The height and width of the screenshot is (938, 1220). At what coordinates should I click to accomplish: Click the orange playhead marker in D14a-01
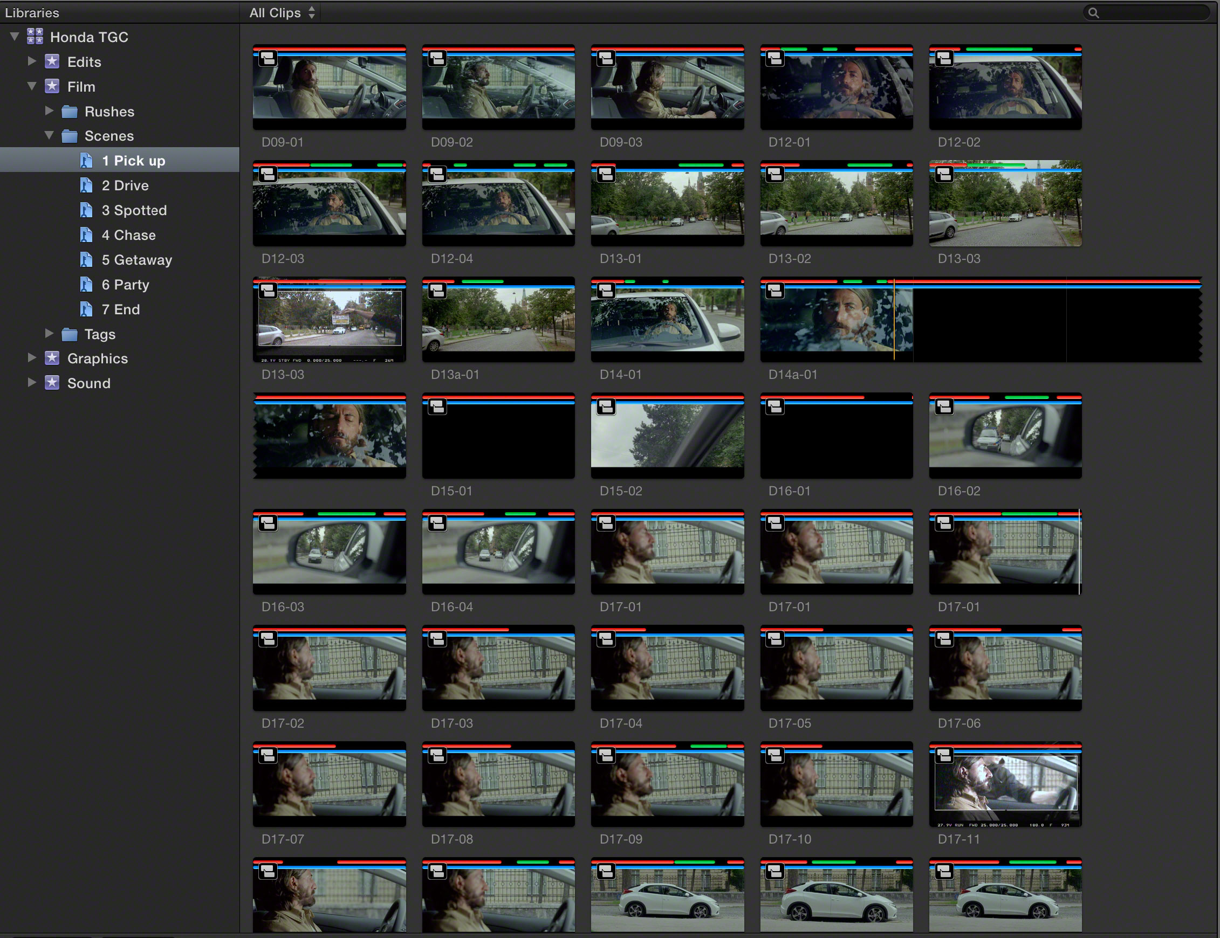tap(894, 320)
